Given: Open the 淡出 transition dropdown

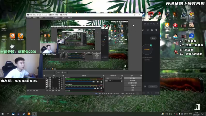Looking at the screenshot, I should 113,78.
